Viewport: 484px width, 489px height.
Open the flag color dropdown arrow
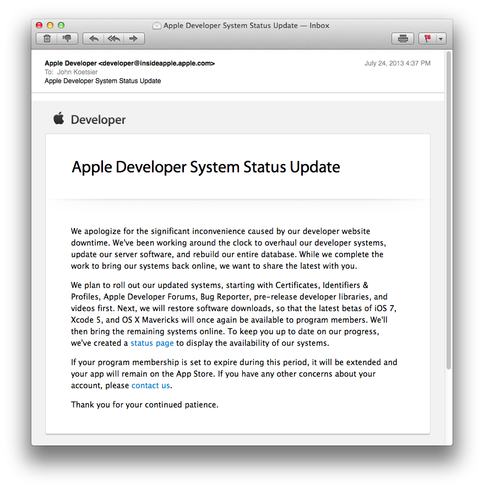pyautogui.click(x=441, y=39)
